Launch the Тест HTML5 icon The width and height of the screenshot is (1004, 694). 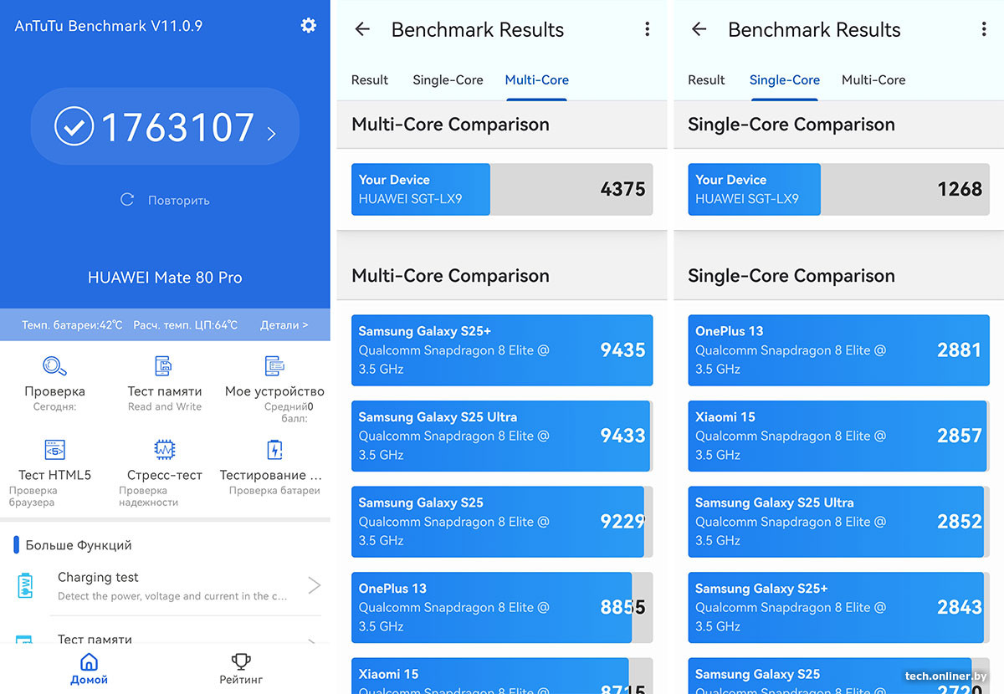pos(54,450)
